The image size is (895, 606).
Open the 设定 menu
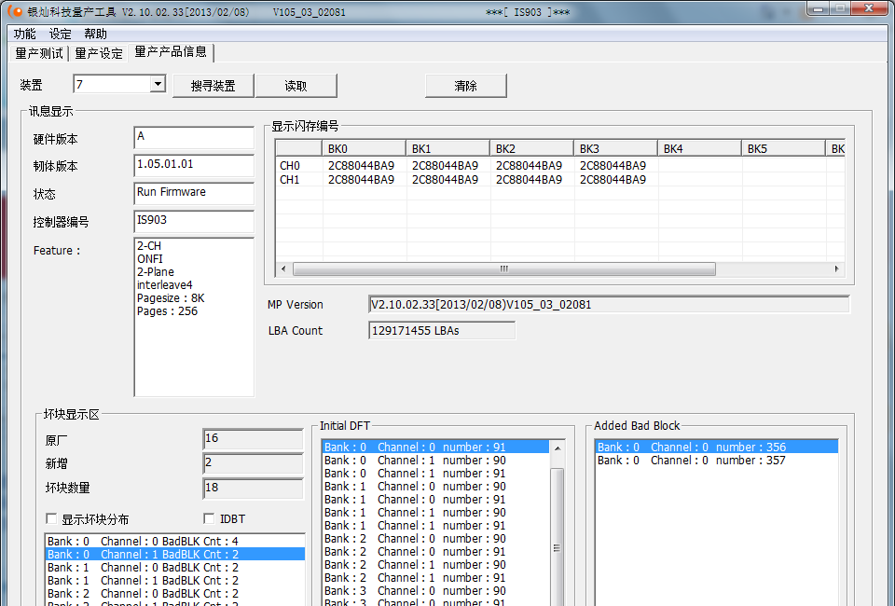(60, 34)
